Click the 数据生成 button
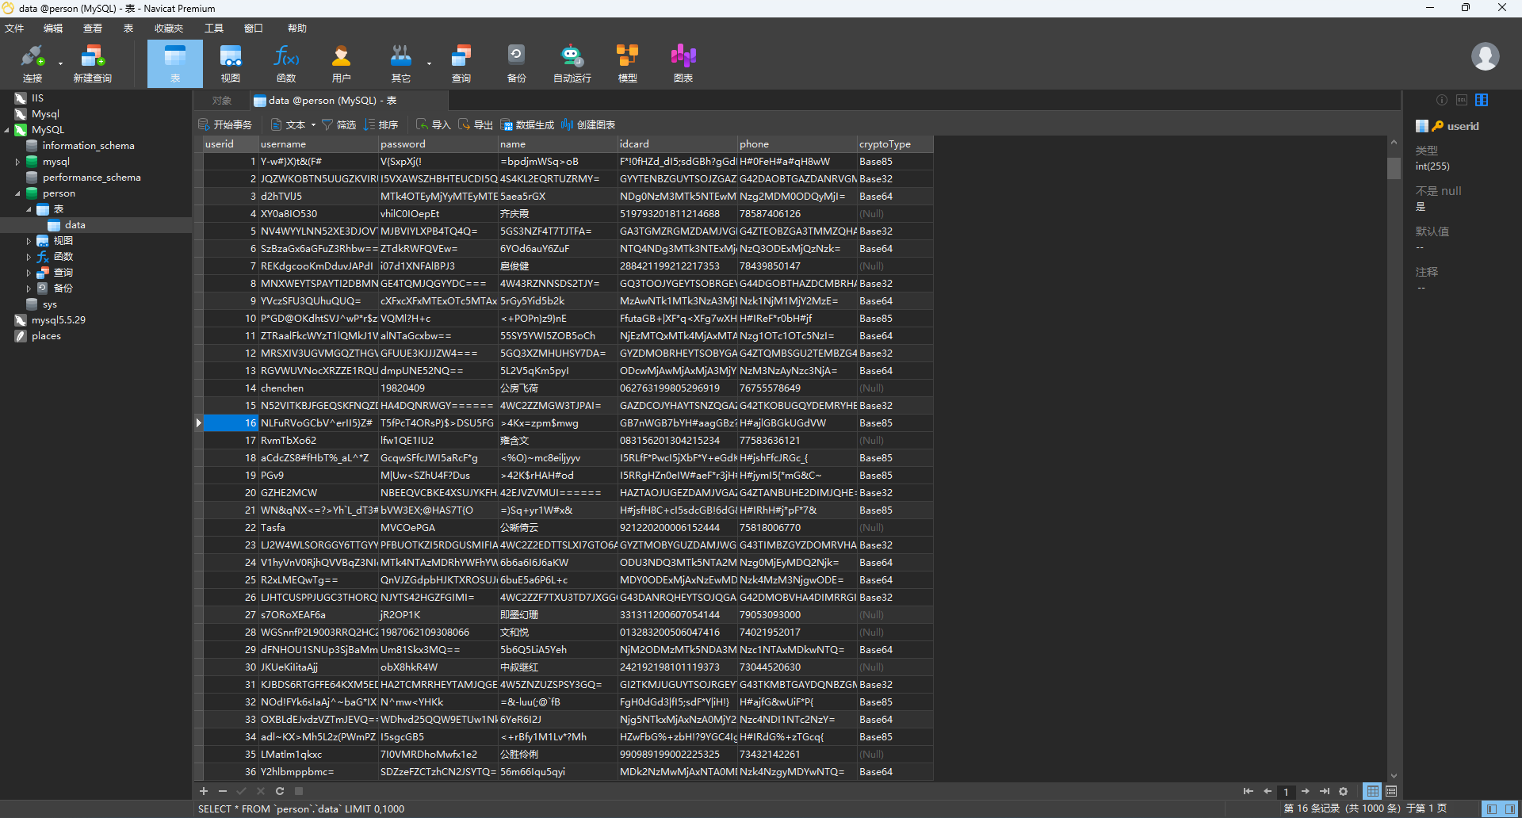The height and width of the screenshot is (818, 1522). (x=527, y=124)
